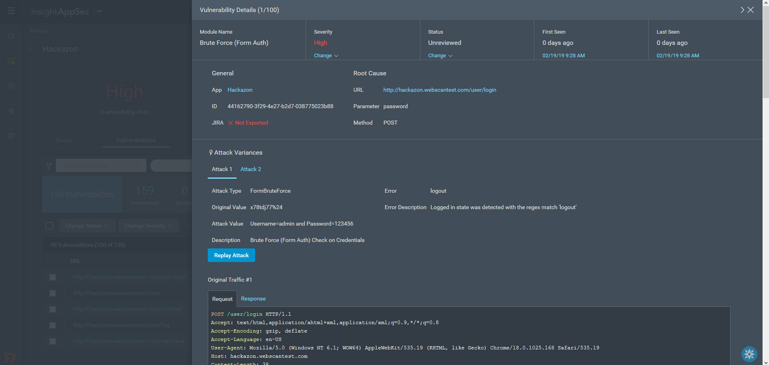769x365 pixels.
Task: Check the /cart/view row checkbox
Action: [x=53, y=341]
